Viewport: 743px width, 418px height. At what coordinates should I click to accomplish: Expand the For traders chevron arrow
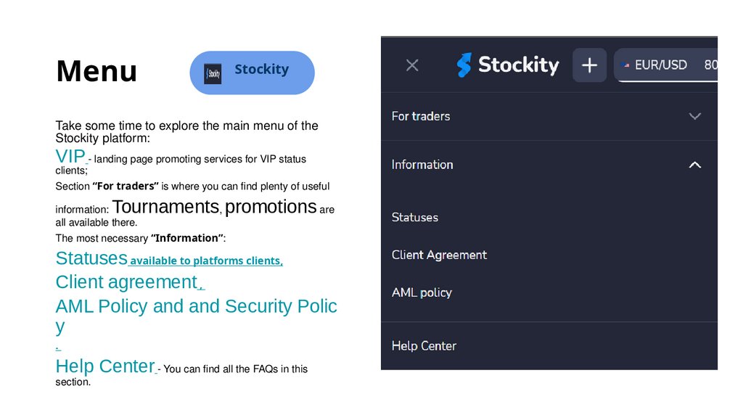click(694, 116)
